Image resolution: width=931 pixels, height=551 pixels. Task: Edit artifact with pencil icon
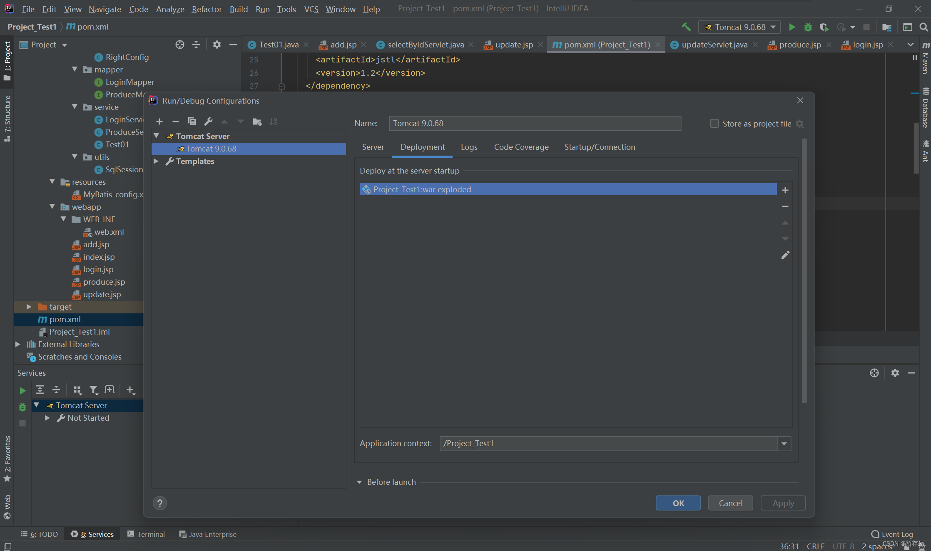click(x=785, y=255)
